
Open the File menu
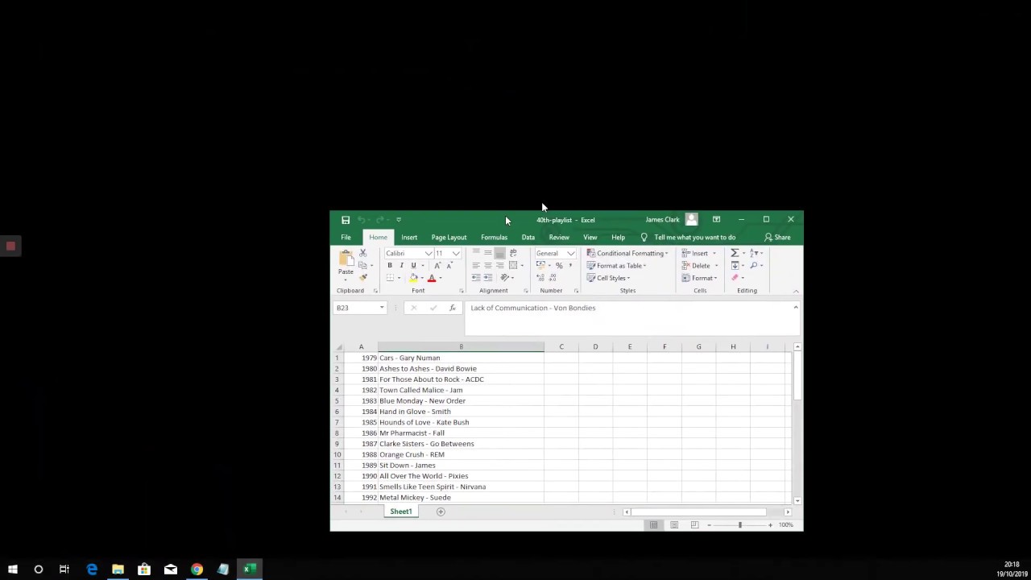[346, 237]
